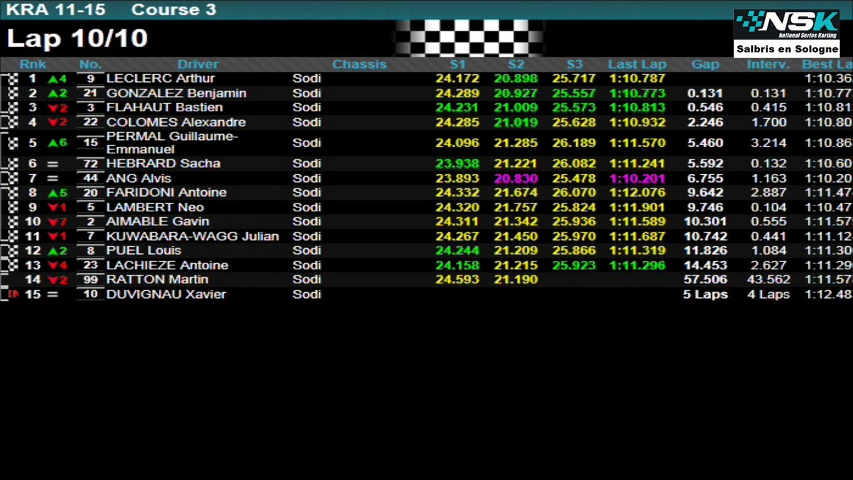853x480 pixels.
Task: Click the S1 column header
Action: click(458, 65)
